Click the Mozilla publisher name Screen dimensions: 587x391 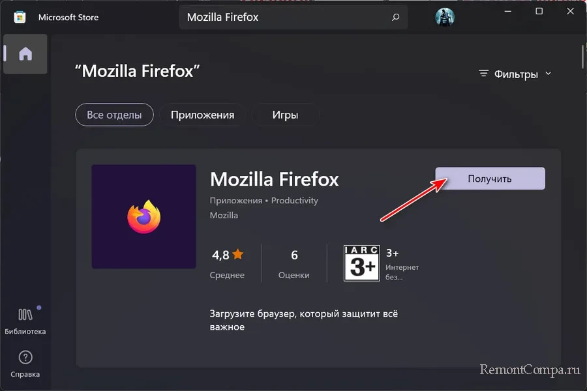click(x=224, y=215)
